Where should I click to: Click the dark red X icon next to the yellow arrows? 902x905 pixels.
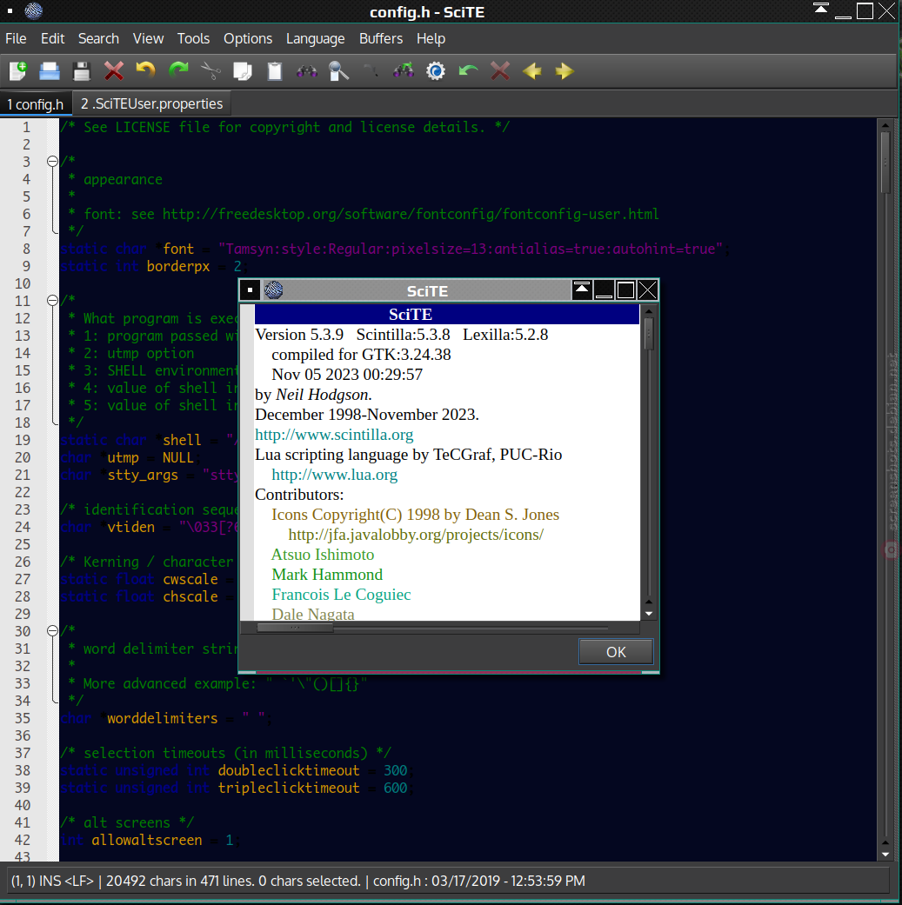[x=500, y=71]
